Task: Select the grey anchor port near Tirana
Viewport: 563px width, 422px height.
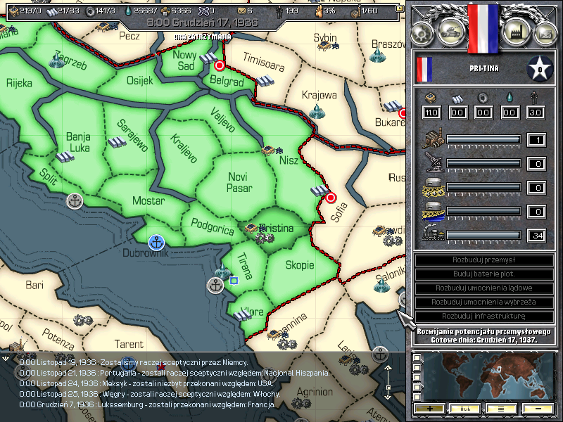Action: 216,286
